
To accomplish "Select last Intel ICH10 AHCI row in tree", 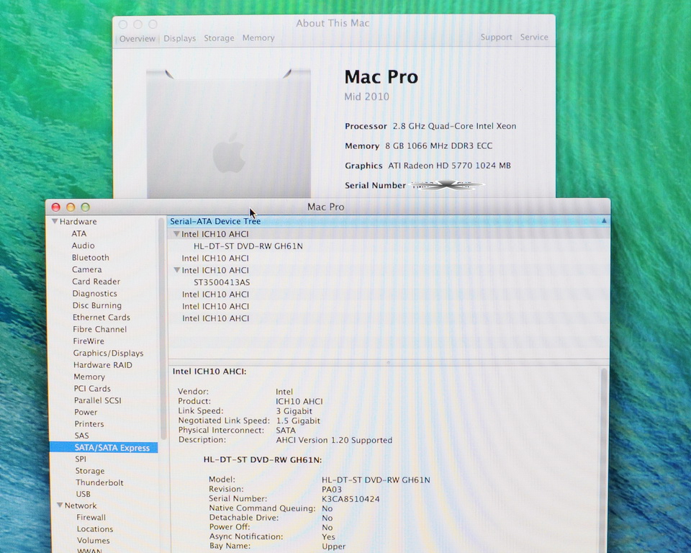I will point(215,318).
